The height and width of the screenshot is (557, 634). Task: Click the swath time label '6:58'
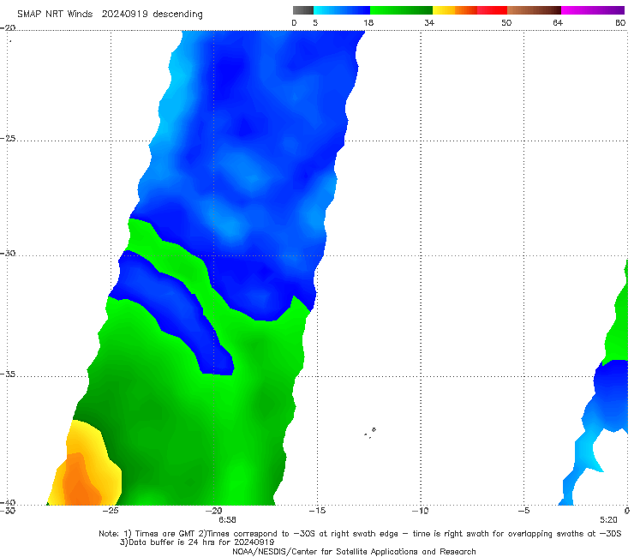coord(227,520)
